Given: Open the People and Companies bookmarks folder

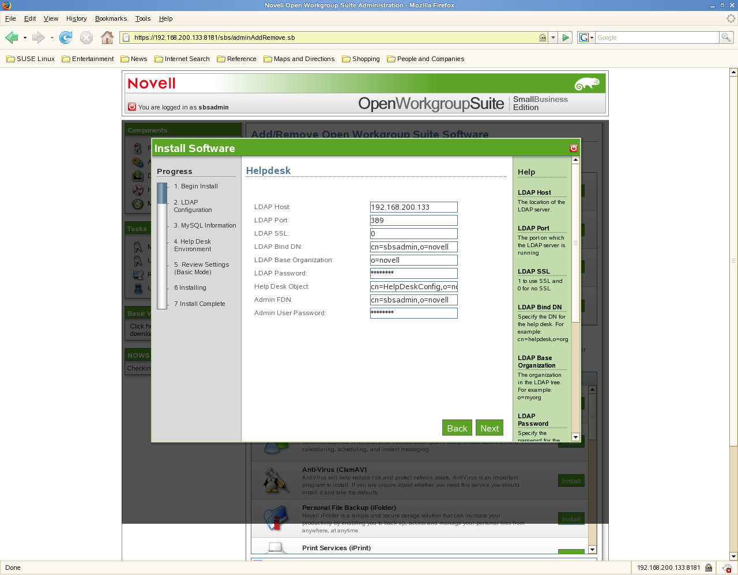Looking at the screenshot, I should (426, 59).
